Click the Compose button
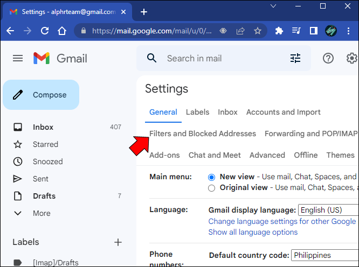Viewport: 359px width, 267px height. coord(41,95)
